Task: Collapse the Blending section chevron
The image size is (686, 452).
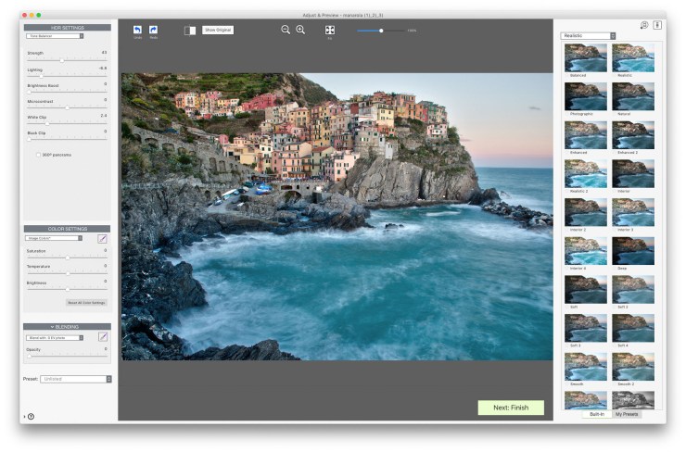Action: (x=52, y=327)
